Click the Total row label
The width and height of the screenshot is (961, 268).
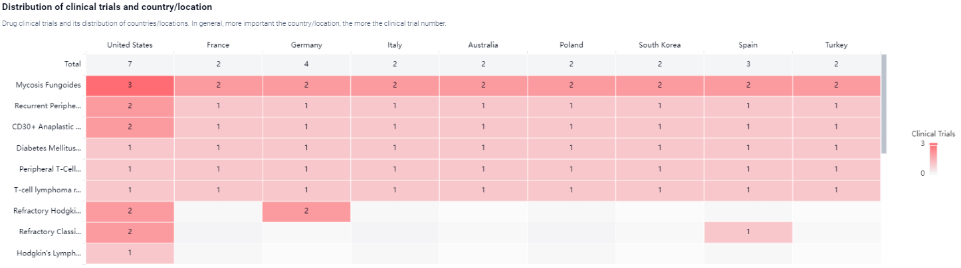click(x=72, y=64)
